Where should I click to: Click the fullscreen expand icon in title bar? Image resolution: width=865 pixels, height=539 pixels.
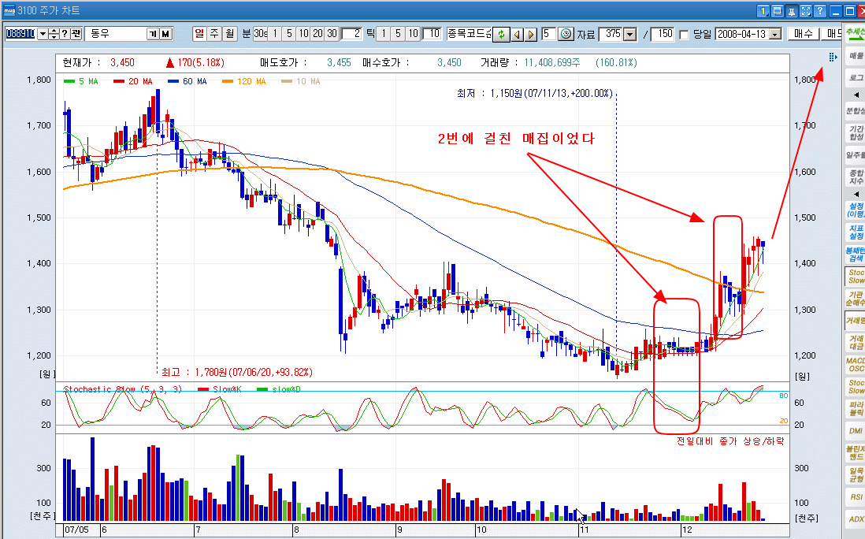(x=805, y=11)
